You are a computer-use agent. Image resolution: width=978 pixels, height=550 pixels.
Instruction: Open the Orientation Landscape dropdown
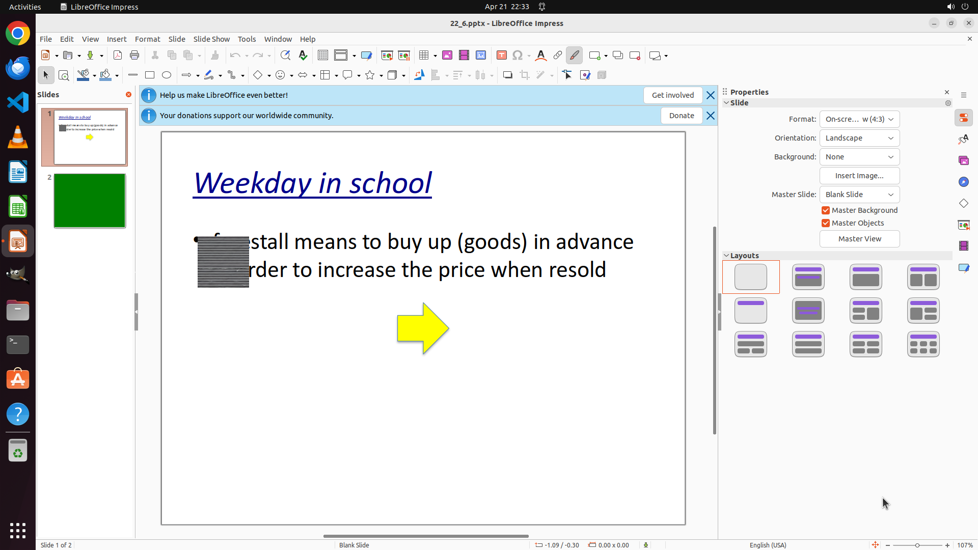(x=859, y=138)
